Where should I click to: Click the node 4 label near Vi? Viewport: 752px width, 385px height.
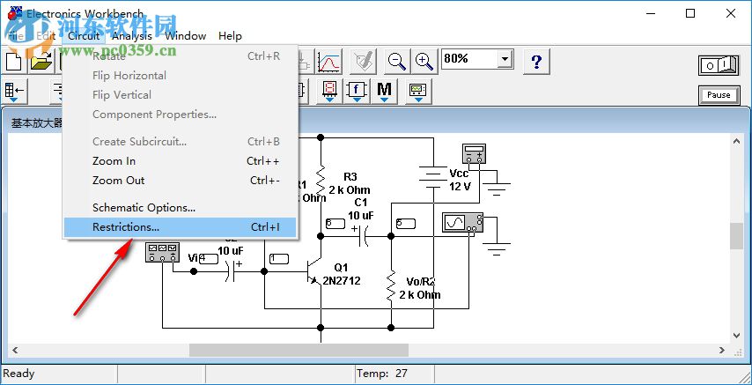click(209, 259)
